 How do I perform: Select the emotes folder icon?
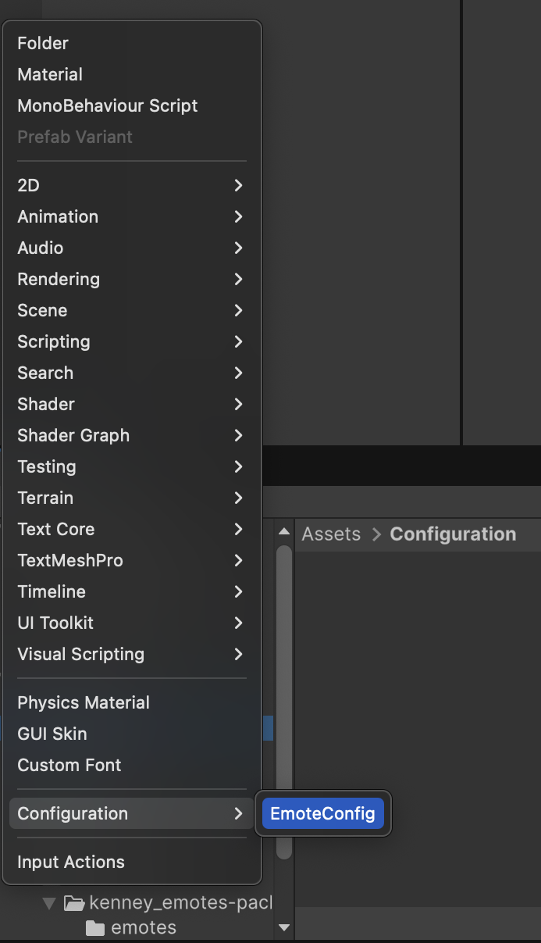pos(95,928)
